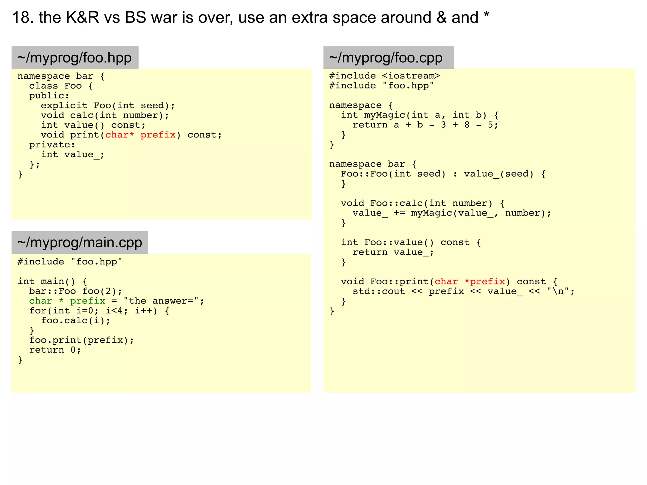Click the 'value_ += myMagic(value_, number);' line
This screenshot has width=647, height=485.
(x=452, y=213)
